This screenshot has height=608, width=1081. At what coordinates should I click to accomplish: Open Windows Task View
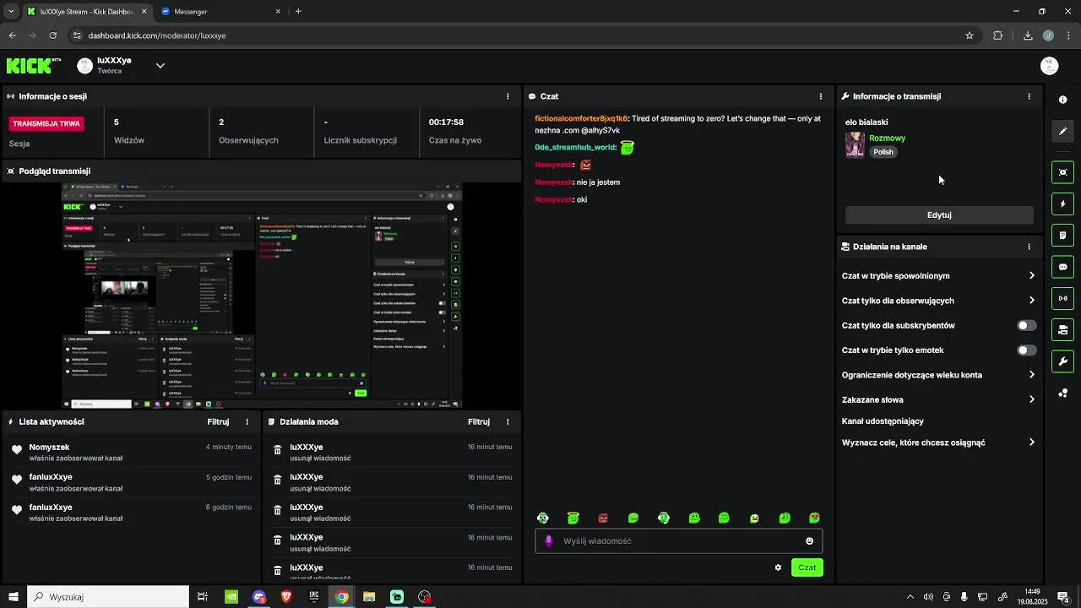pos(203,597)
